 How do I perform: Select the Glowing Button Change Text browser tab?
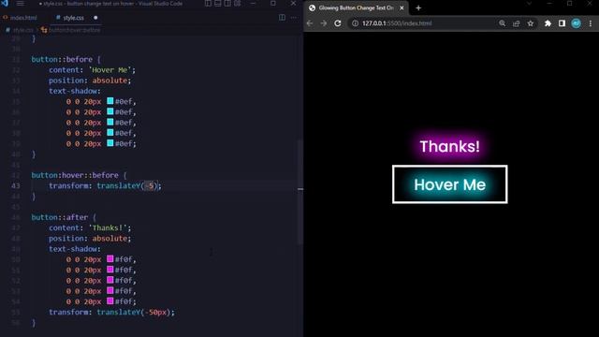[356, 7]
